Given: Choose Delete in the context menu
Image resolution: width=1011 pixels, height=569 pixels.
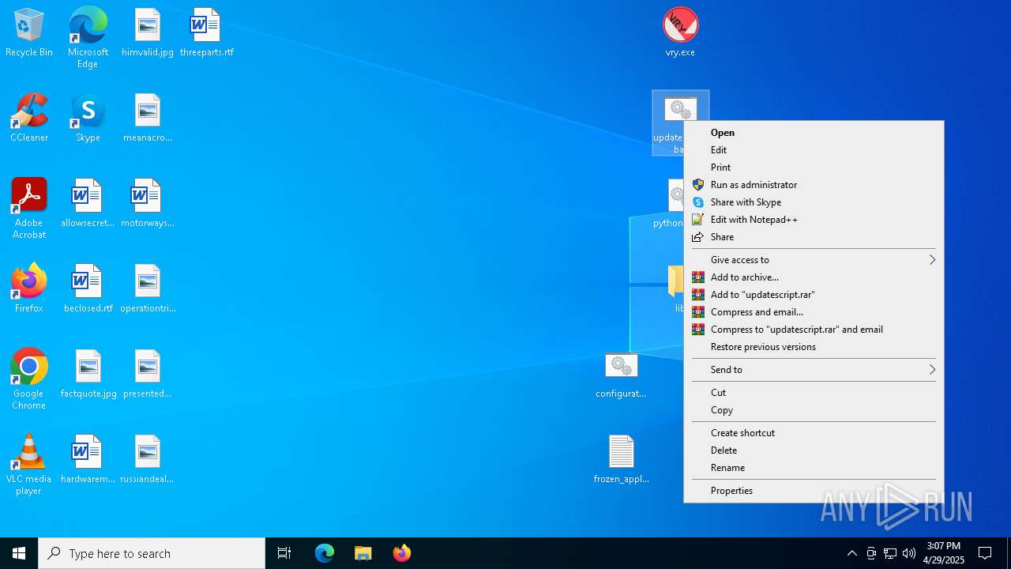Looking at the screenshot, I should coord(814,450).
